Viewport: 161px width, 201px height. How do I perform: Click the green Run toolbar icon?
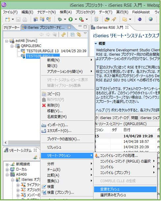(70, 19)
